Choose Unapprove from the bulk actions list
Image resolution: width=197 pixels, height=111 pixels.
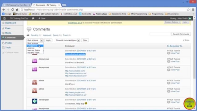tap(35, 46)
